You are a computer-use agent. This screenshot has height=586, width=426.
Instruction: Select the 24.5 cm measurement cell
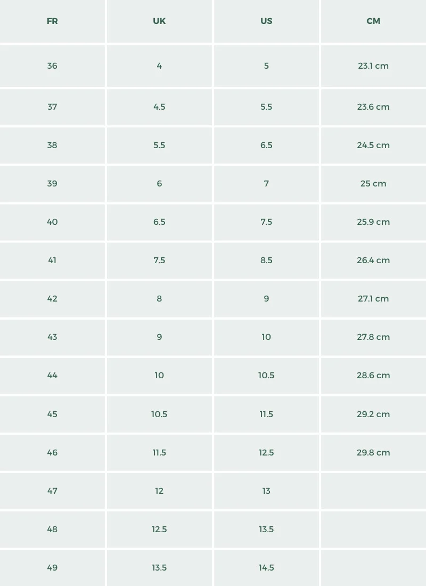[x=373, y=145]
